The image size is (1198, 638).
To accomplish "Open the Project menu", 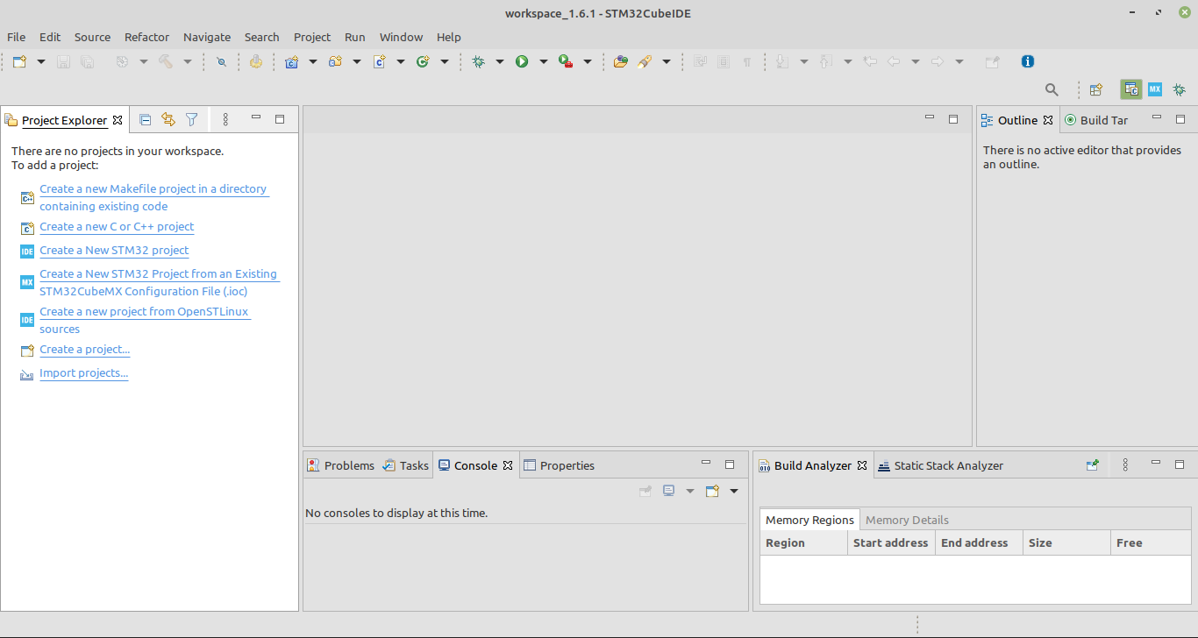I will (312, 37).
